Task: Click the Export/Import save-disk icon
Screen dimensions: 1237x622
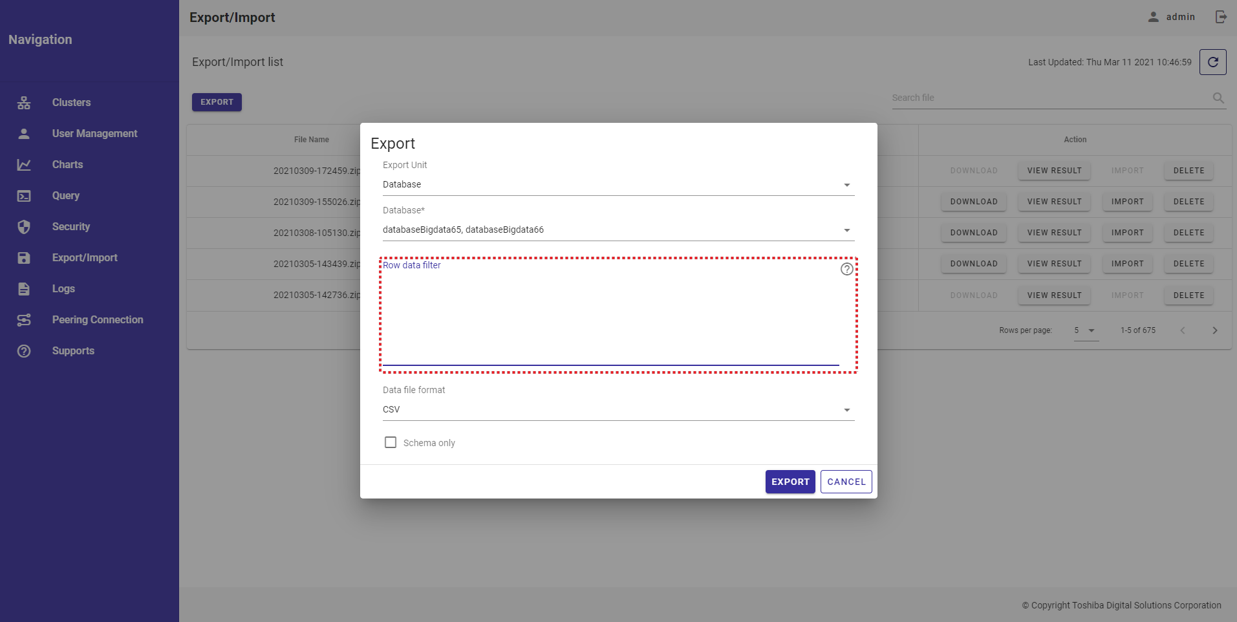Action: [x=24, y=258]
